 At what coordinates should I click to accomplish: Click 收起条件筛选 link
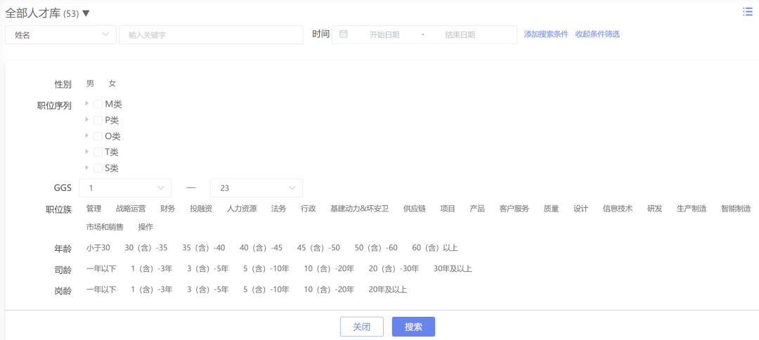click(x=597, y=34)
